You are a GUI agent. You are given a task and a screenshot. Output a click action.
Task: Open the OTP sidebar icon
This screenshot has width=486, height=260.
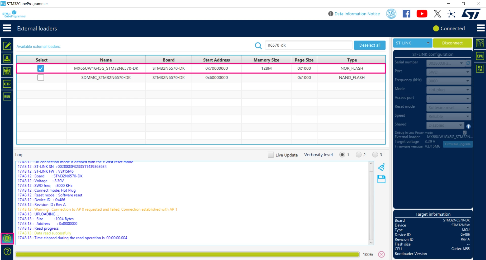coord(7,84)
